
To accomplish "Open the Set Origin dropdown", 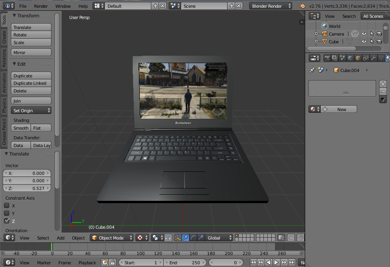I will point(31,111).
